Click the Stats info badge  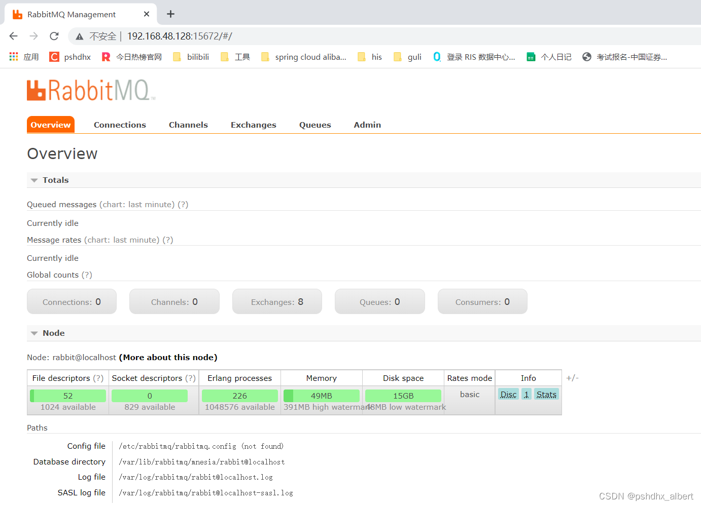pos(546,395)
